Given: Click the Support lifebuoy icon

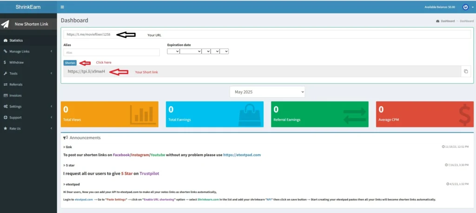Looking at the screenshot, I should (x=6, y=118).
